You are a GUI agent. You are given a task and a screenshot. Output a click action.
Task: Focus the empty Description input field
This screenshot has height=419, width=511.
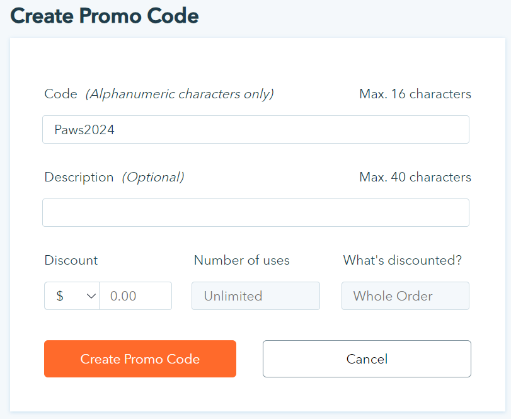(255, 213)
